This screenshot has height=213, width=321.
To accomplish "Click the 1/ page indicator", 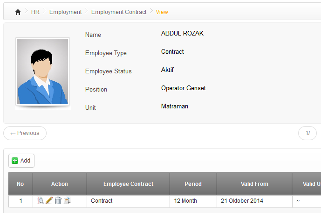I will click(x=307, y=133).
